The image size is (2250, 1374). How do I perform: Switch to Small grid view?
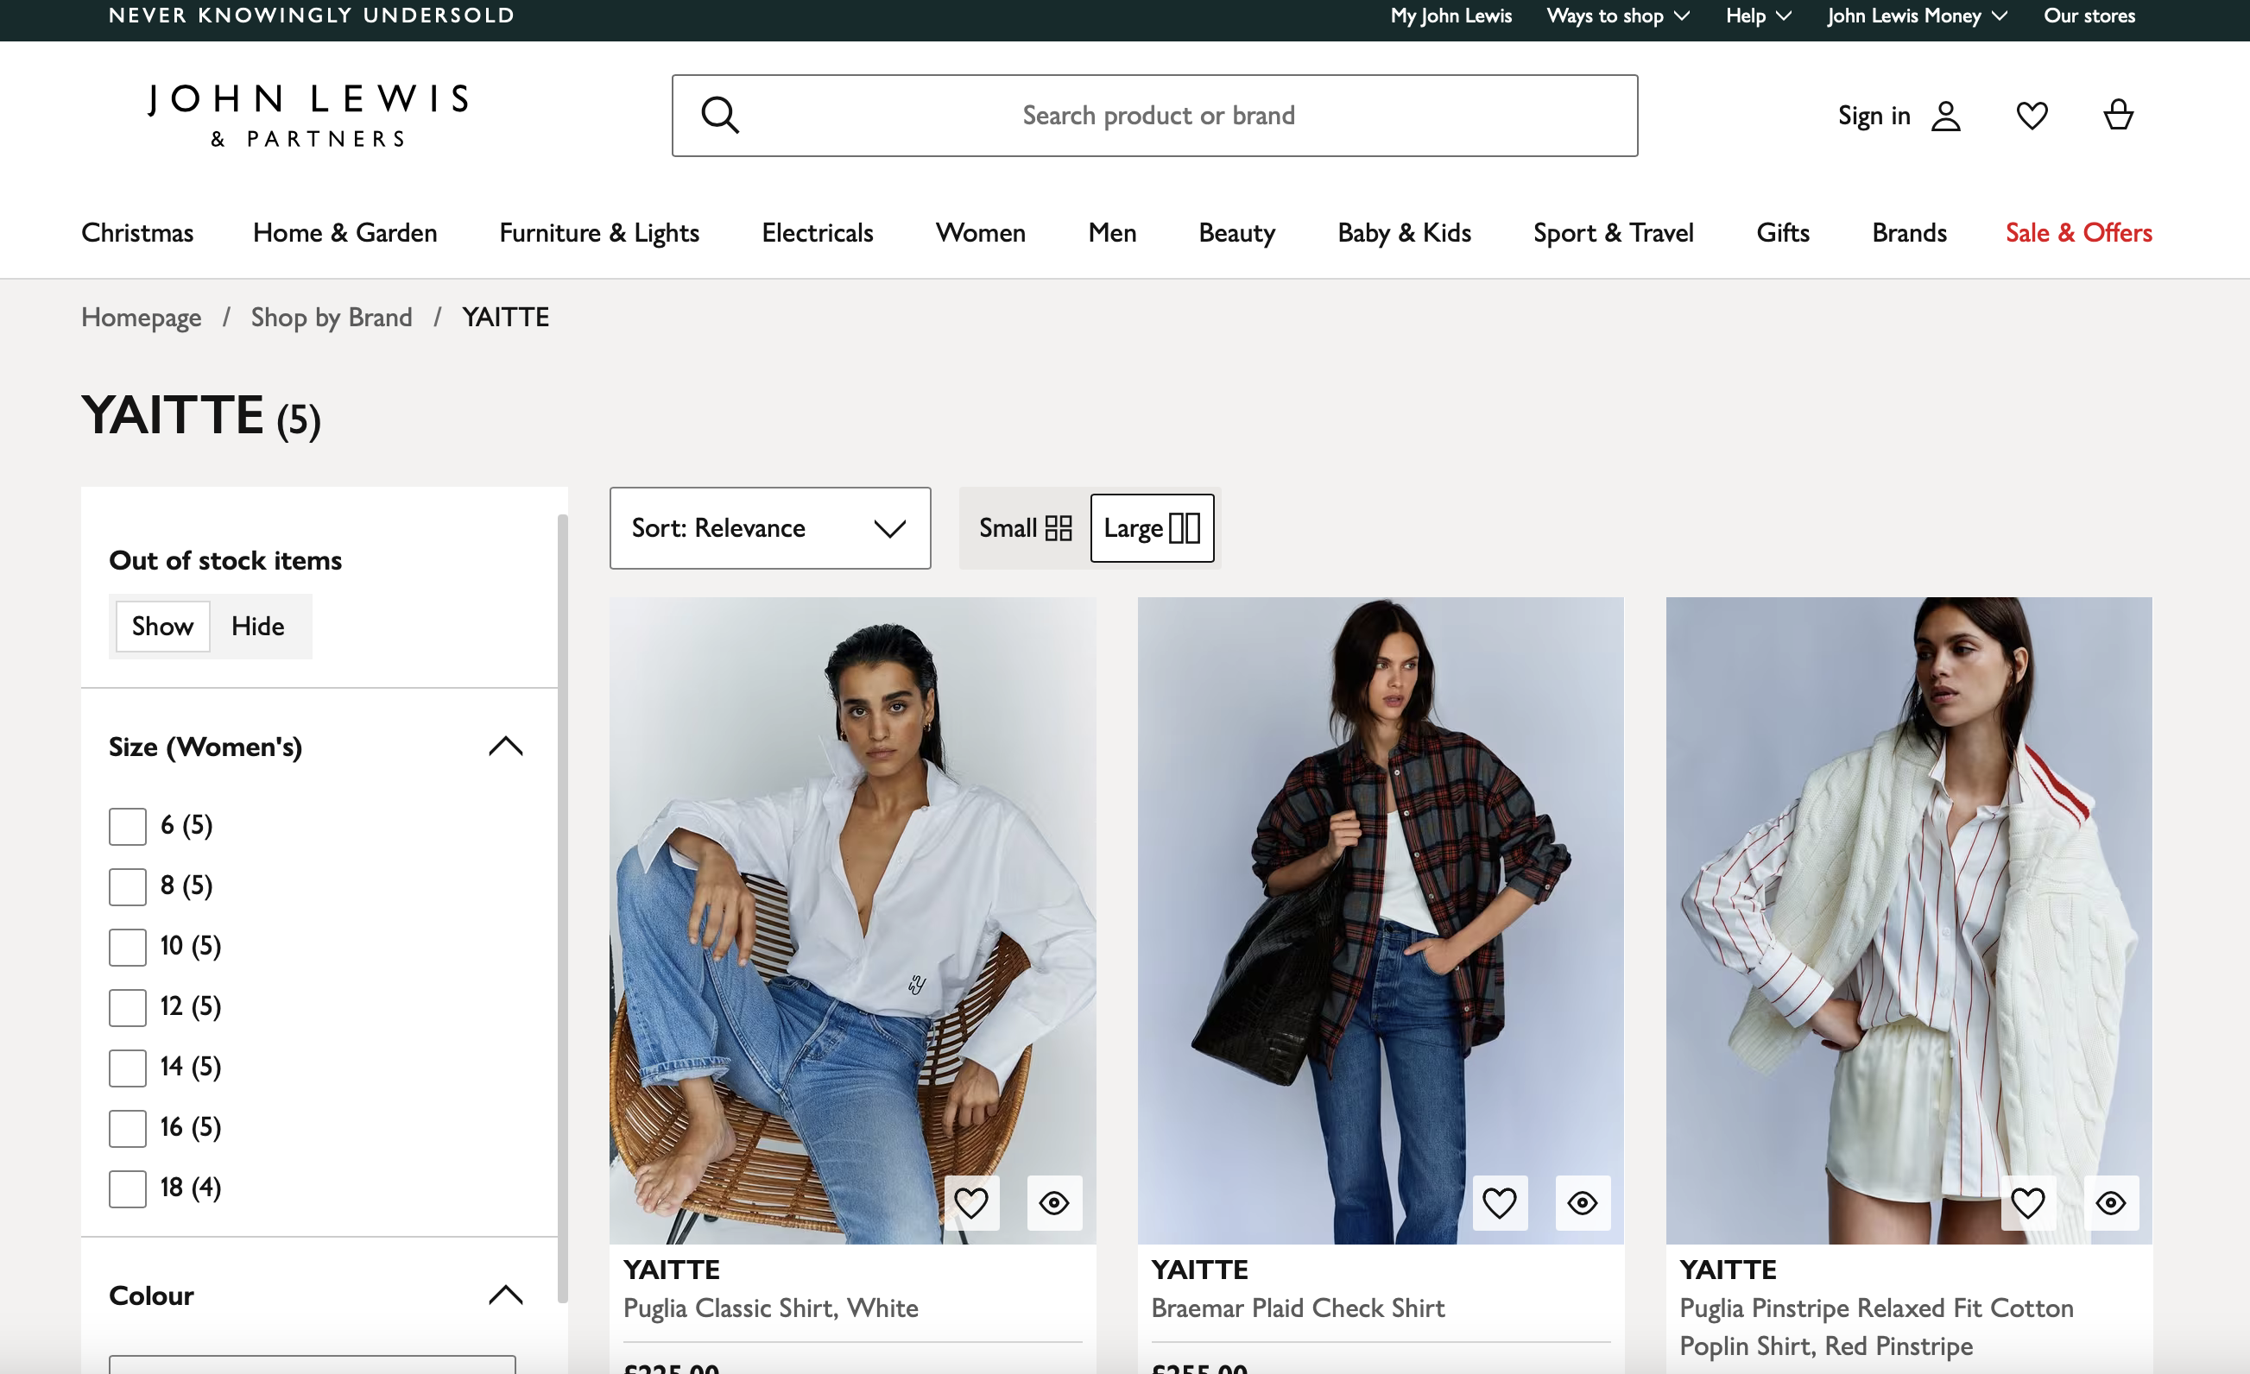pyautogui.click(x=1026, y=527)
